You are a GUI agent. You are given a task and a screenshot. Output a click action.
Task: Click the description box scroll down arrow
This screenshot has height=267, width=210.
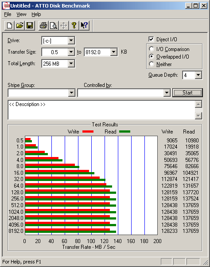(198, 116)
